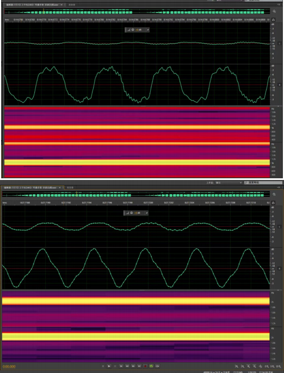This screenshot has width=284, height=373.
Task: Pin the HUD in upper window
Action: point(147,30)
